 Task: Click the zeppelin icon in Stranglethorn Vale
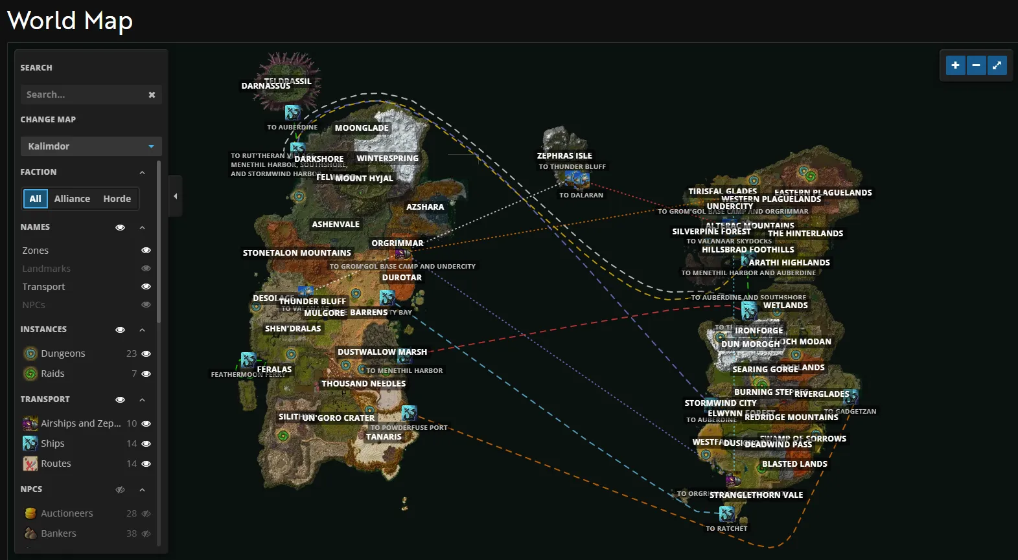[733, 481]
